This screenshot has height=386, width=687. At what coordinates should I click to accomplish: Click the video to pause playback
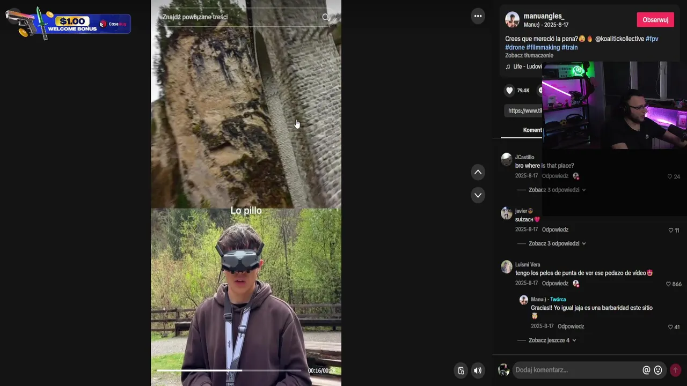(246, 193)
